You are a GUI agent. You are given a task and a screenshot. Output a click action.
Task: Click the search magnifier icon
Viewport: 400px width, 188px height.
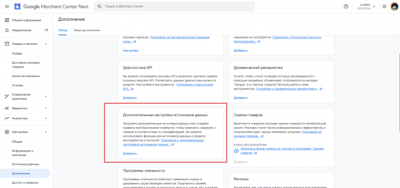pos(99,6)
